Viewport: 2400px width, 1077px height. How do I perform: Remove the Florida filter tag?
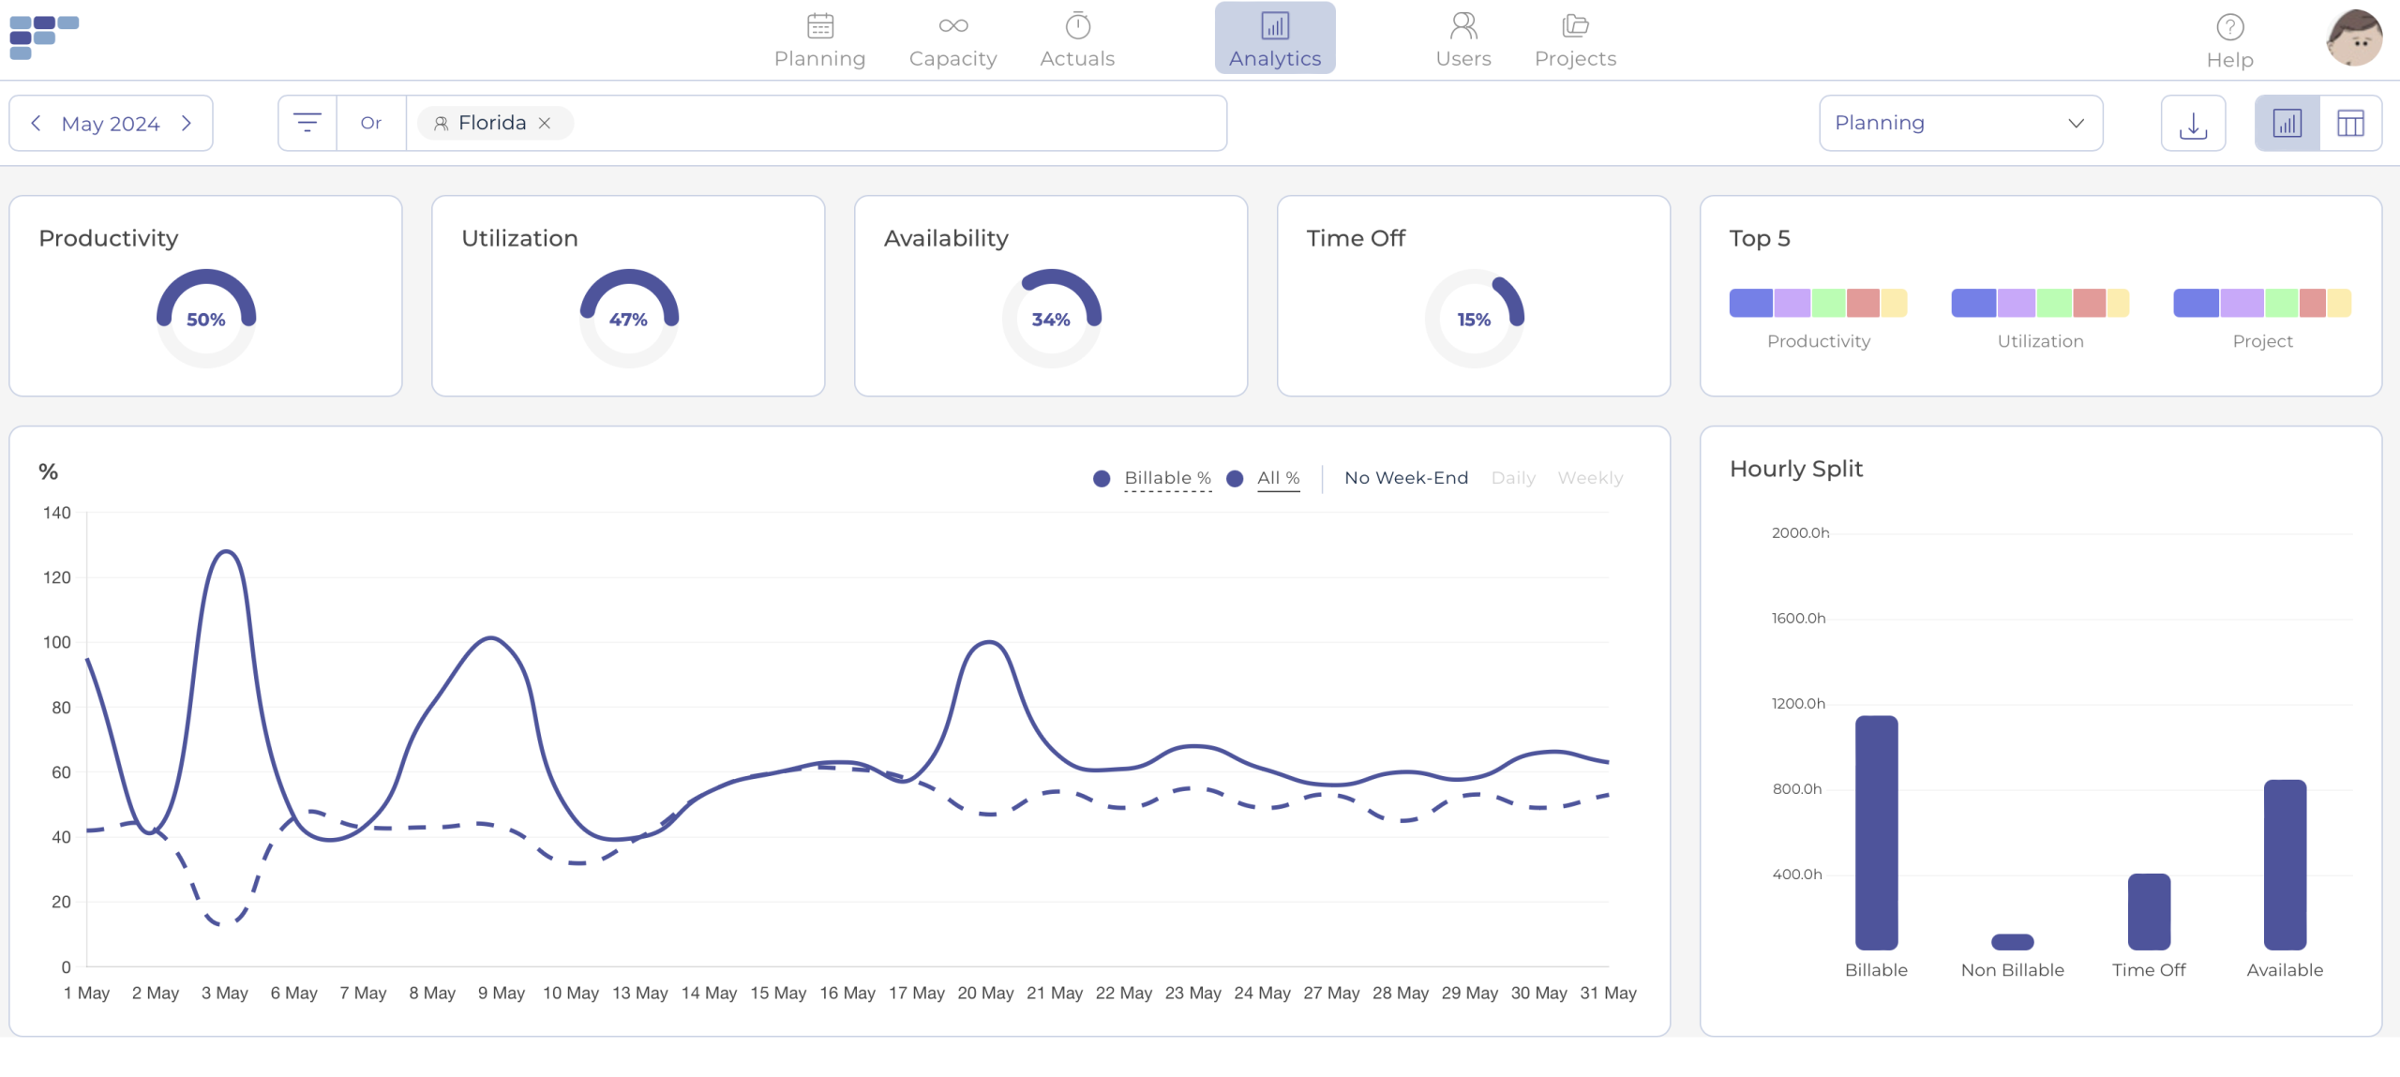545,124
